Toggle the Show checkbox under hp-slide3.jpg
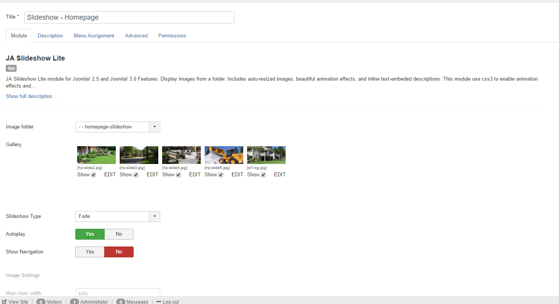The height and width of the screenshot is (304, 559). tap(136, 175)
